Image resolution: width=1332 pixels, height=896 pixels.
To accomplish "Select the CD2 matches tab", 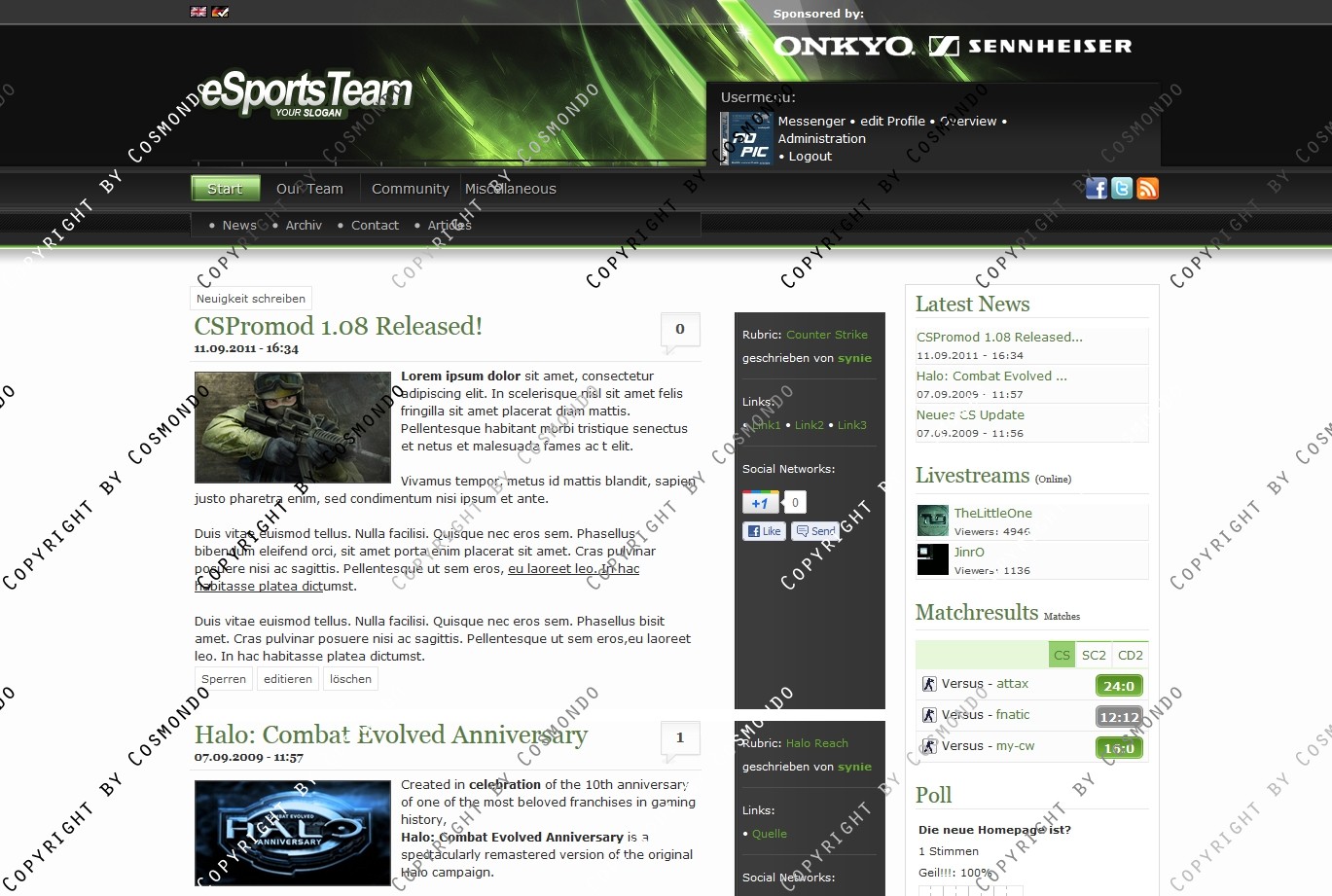I will (1130, 655).
